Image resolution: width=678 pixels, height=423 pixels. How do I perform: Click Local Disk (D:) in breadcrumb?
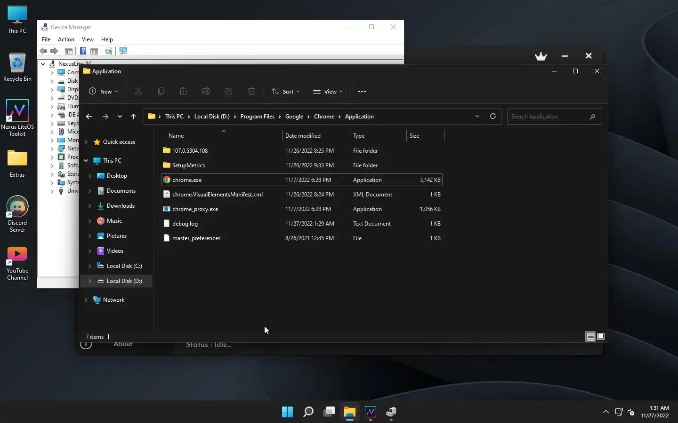(212, 117)
